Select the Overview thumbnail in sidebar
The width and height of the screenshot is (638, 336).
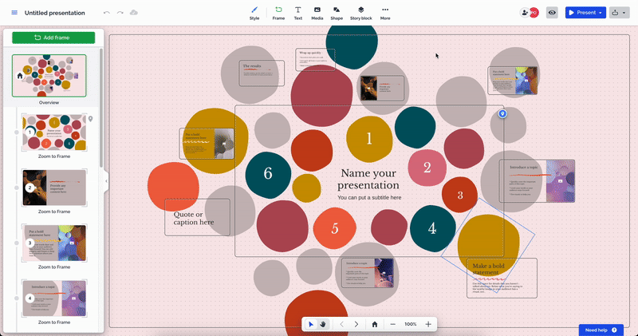coord(49,76)
